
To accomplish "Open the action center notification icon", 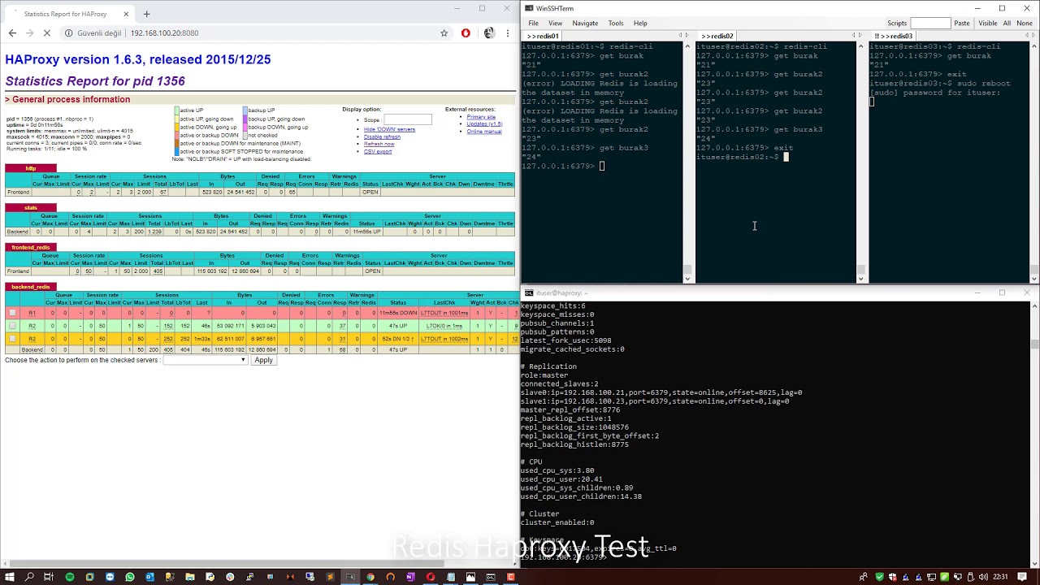I will point(1022,577).
